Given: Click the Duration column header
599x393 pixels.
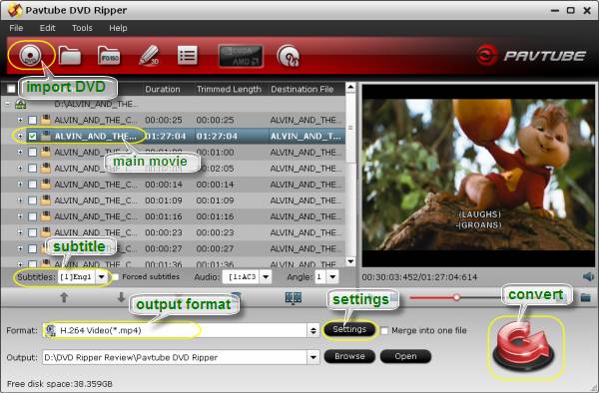Looking at the screenshot, I should pos(163,90).
